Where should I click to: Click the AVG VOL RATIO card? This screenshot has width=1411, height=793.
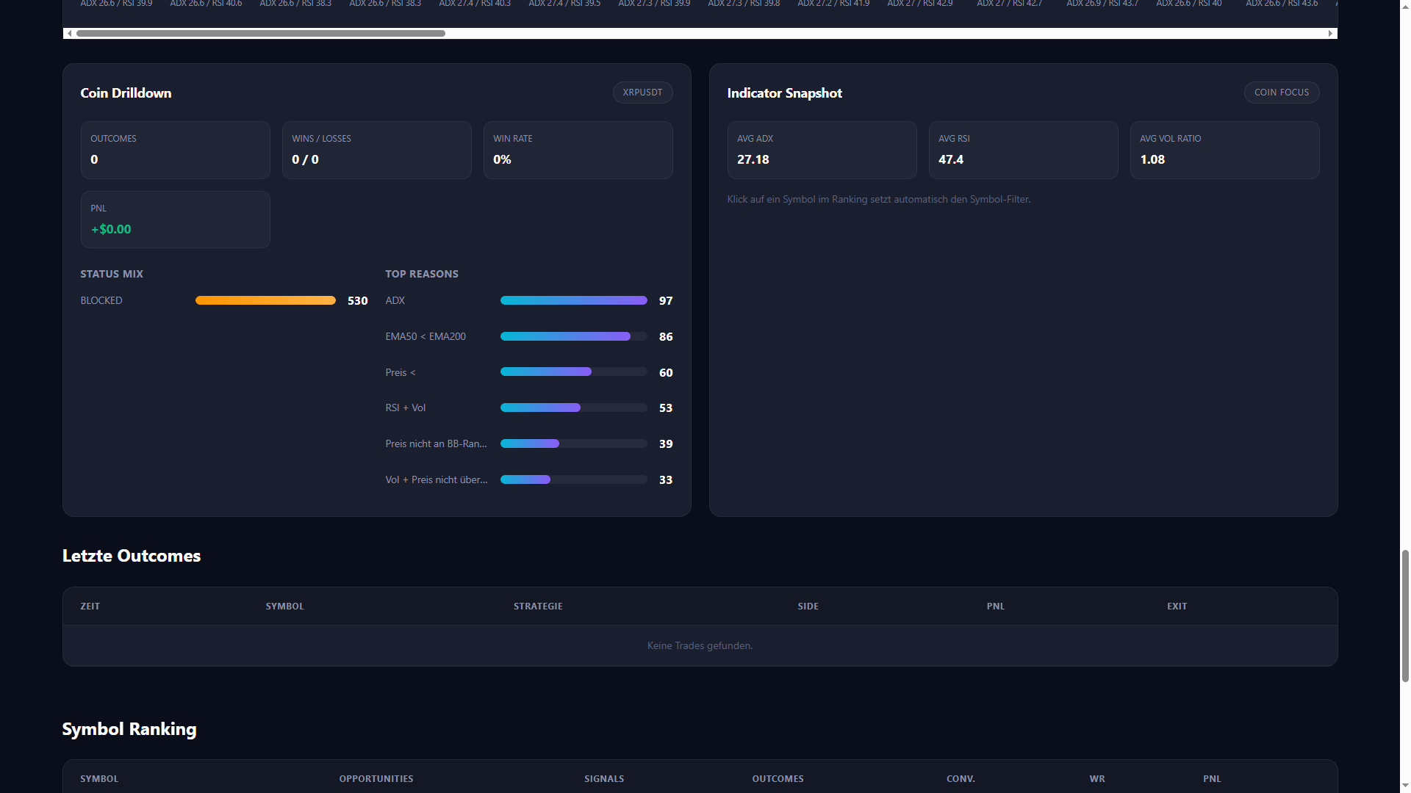click(1224, 150)
